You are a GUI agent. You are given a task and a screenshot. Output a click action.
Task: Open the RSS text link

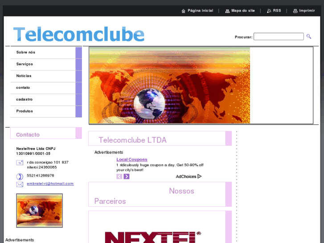277,11
